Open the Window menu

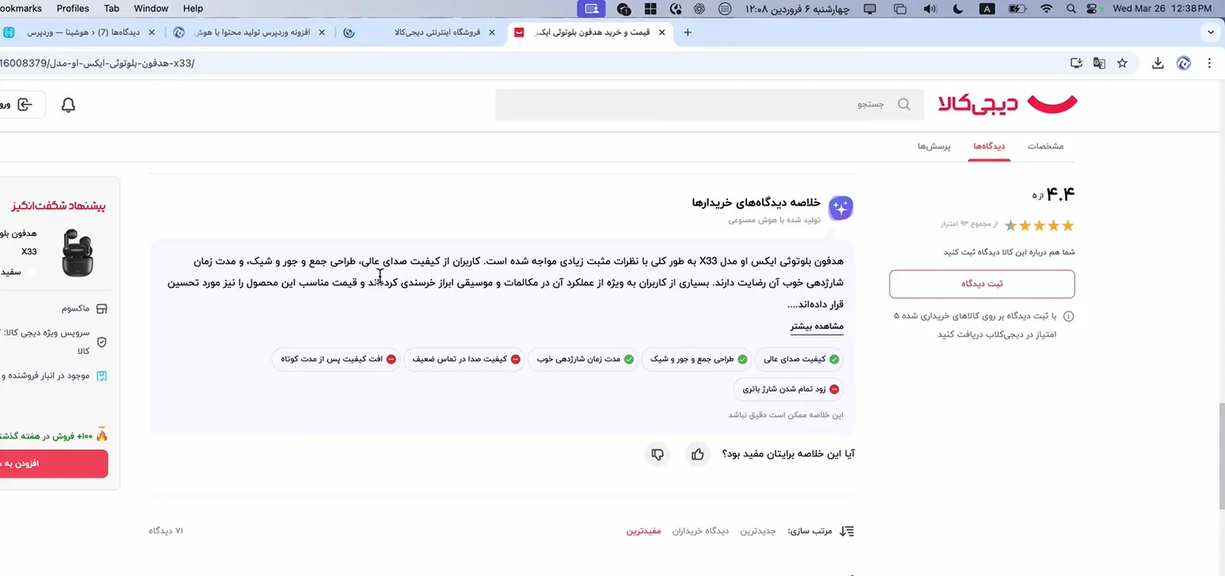151,8
